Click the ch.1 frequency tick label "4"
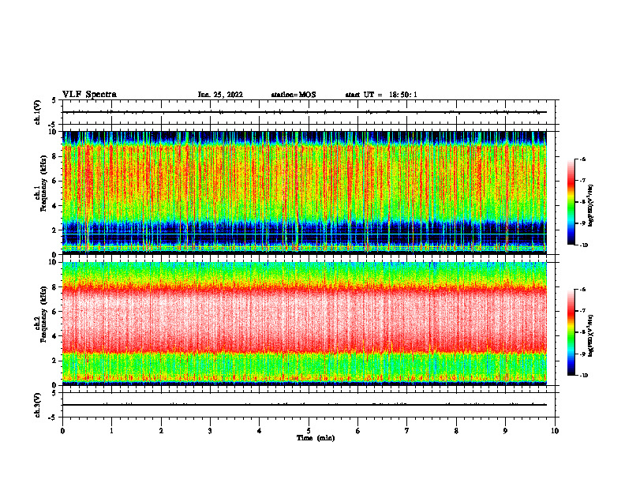The width and height of the screenshot is (625, 483). pyautogui.click(x=55, y=206)
